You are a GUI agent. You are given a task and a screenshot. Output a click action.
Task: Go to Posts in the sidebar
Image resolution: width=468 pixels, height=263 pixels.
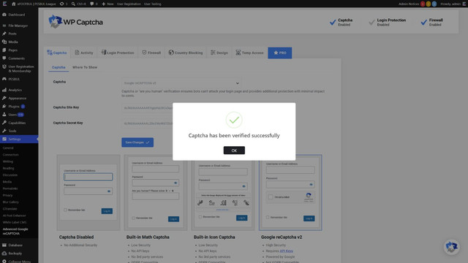coord(12,34)
